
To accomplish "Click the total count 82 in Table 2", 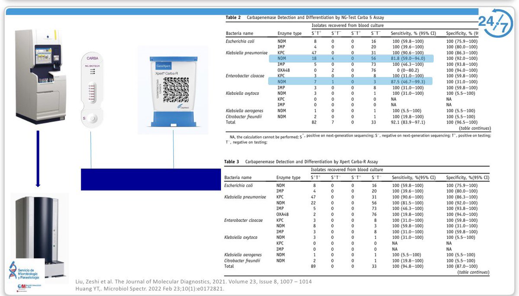I will [x=314, y=123].
